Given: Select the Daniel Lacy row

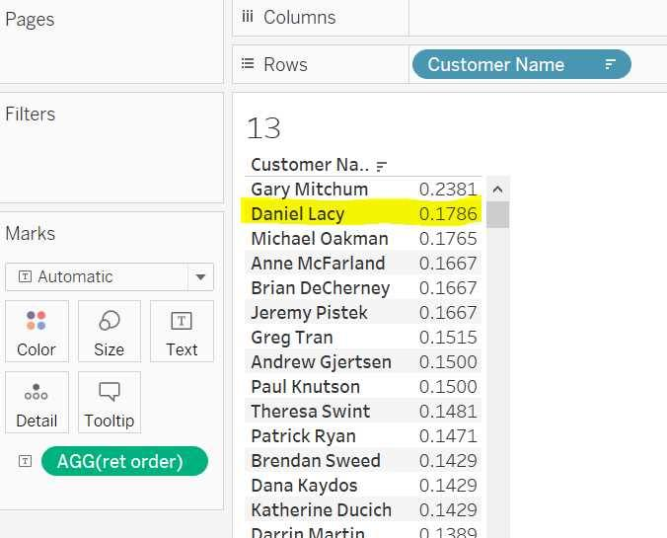Looking at the screenshot, I should [x=297, y=214].
